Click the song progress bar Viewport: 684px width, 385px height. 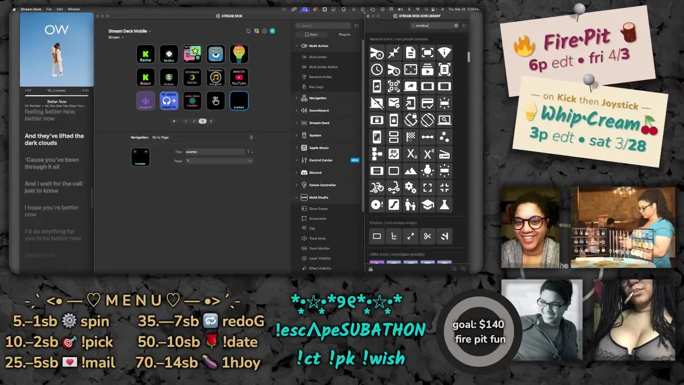[x=57, y=95]
